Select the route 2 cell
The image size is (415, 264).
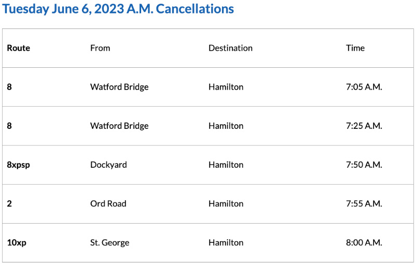point(9,203)
